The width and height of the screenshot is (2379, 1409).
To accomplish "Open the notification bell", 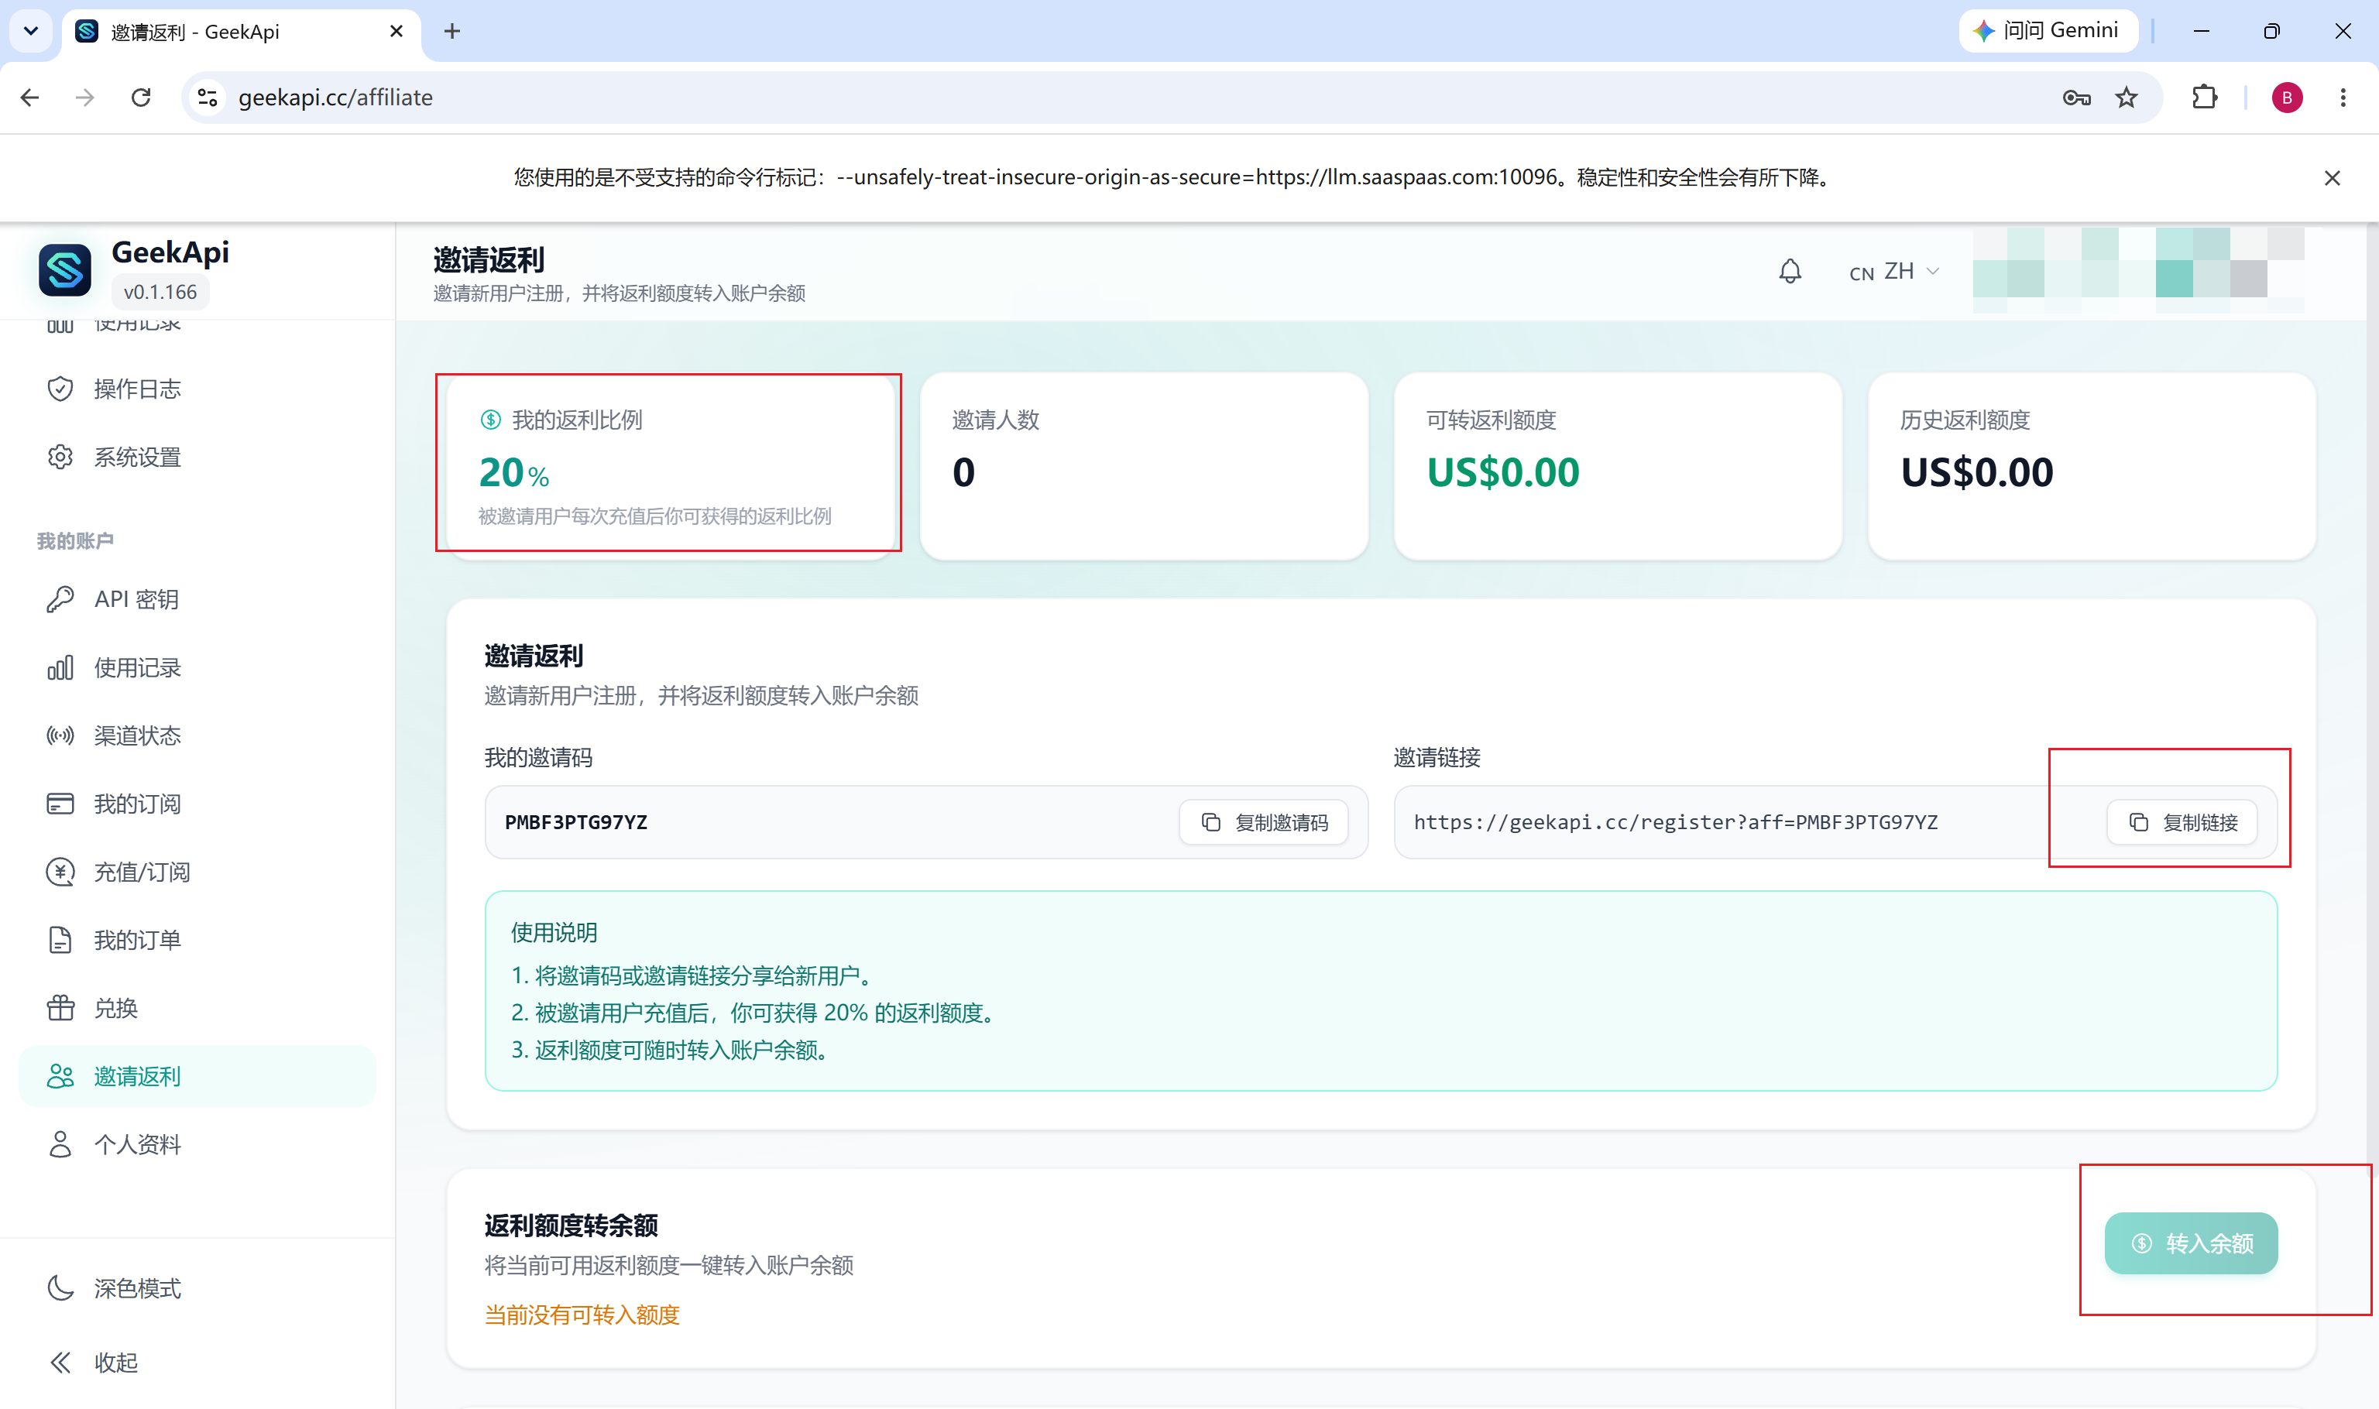I will [1789, 272].
